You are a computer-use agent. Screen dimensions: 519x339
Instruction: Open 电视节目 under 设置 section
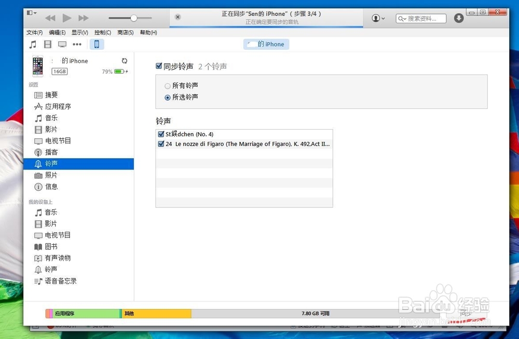79,141
